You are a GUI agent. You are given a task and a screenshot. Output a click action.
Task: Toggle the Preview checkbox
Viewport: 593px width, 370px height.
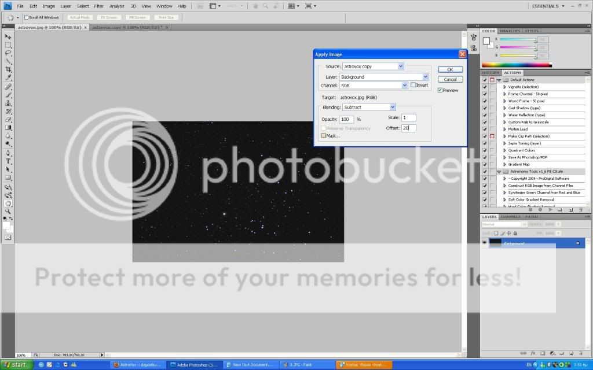(440, 90)
